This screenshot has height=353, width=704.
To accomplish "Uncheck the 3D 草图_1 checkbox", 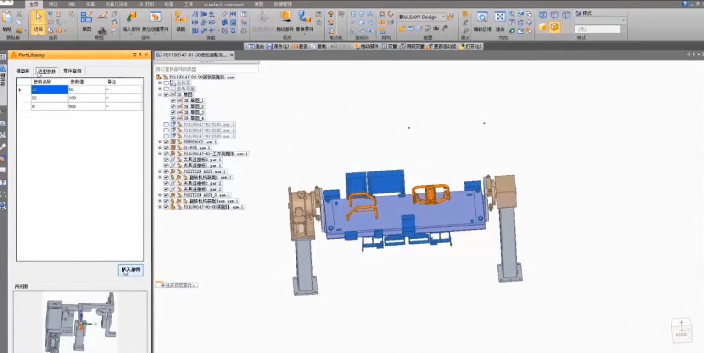I will click(173, 100).
